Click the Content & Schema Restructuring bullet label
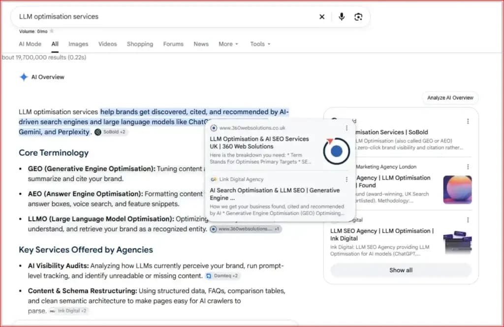Screen dimensions: 504x327 [82, 291]
